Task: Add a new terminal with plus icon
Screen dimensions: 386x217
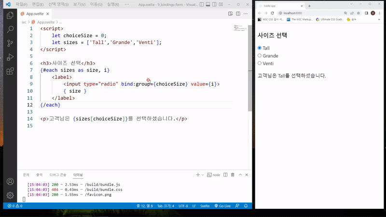Action: [x=198, y=175]
